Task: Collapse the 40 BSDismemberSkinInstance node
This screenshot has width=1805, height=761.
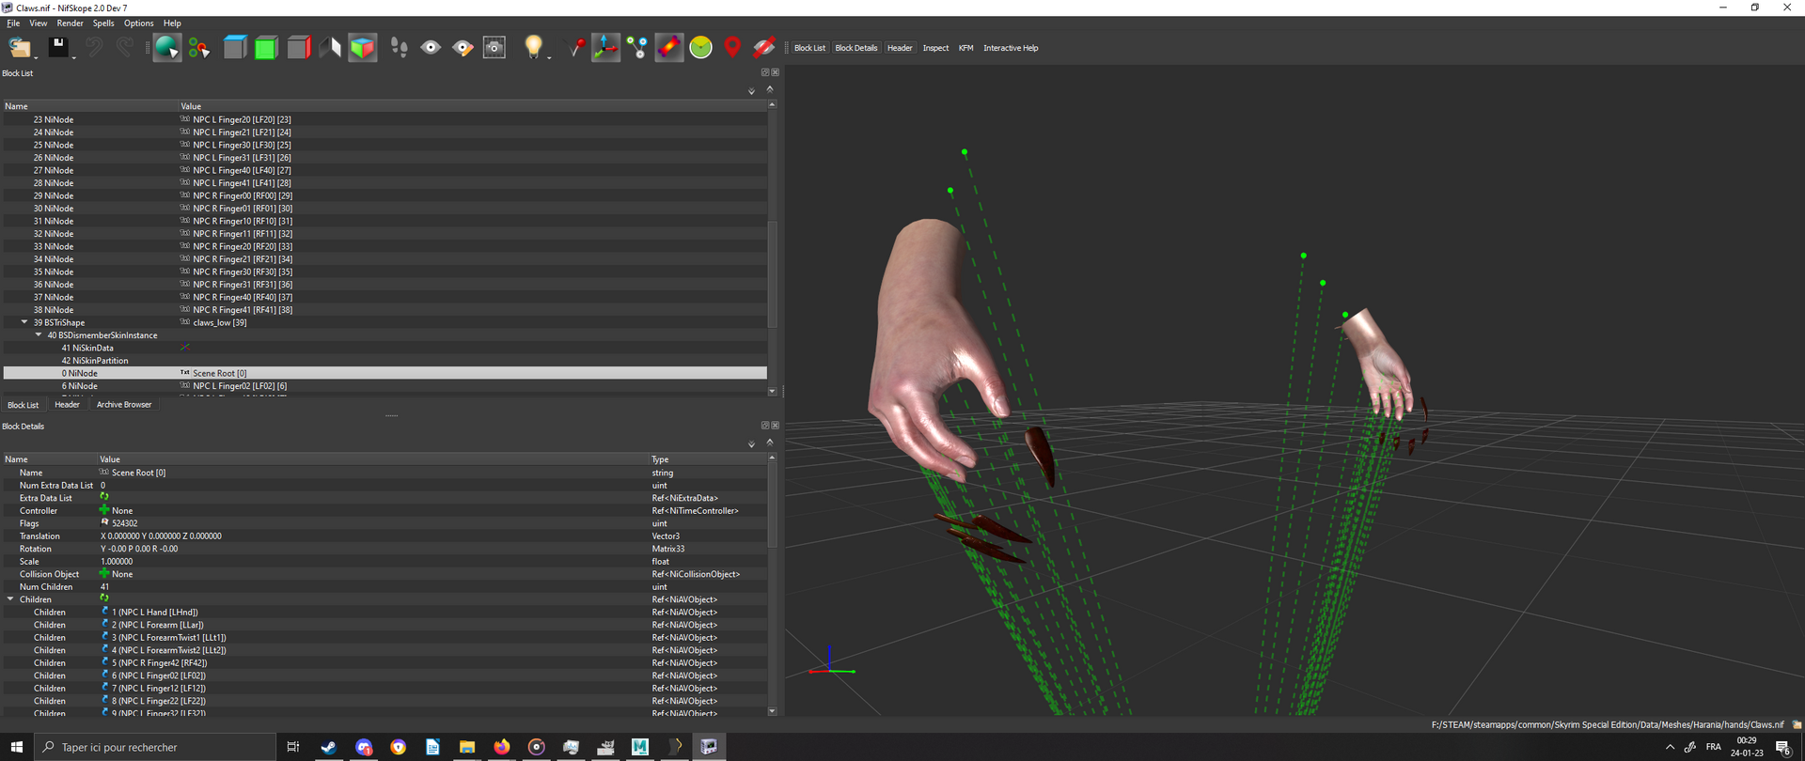Action: [x=39, y=334]
